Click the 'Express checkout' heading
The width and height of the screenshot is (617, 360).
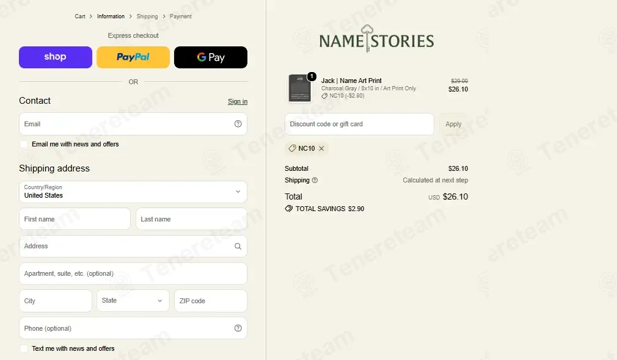(x=133, y=35)
